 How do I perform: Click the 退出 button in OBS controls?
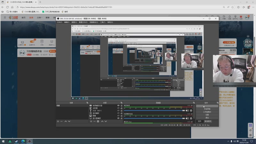207,118
